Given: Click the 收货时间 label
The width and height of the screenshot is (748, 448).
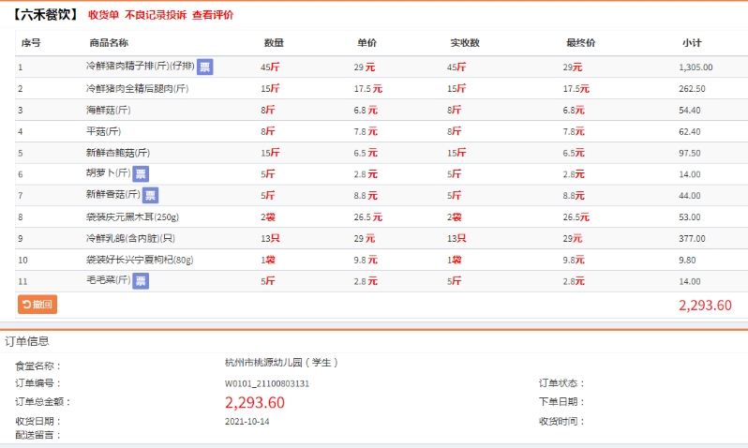Looking at the screenshot, I should pyautogui.click(x=562, y=421).
